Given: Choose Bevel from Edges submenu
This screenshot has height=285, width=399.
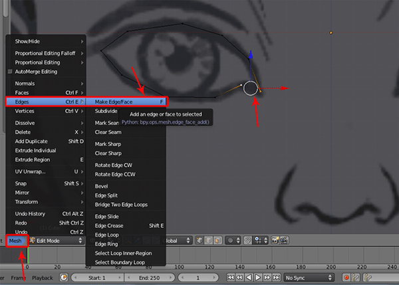Looking at the screenshot, I should 126,186.
